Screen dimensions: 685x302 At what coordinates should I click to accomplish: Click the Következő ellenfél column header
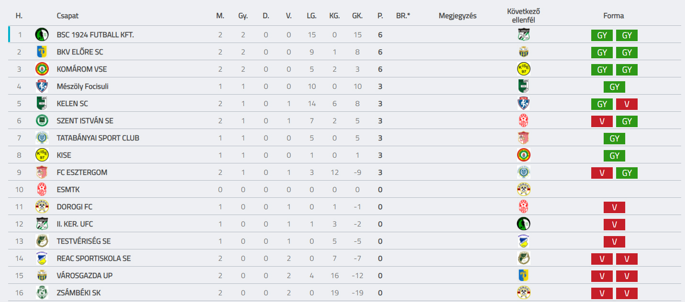click(x=524, y=16)
